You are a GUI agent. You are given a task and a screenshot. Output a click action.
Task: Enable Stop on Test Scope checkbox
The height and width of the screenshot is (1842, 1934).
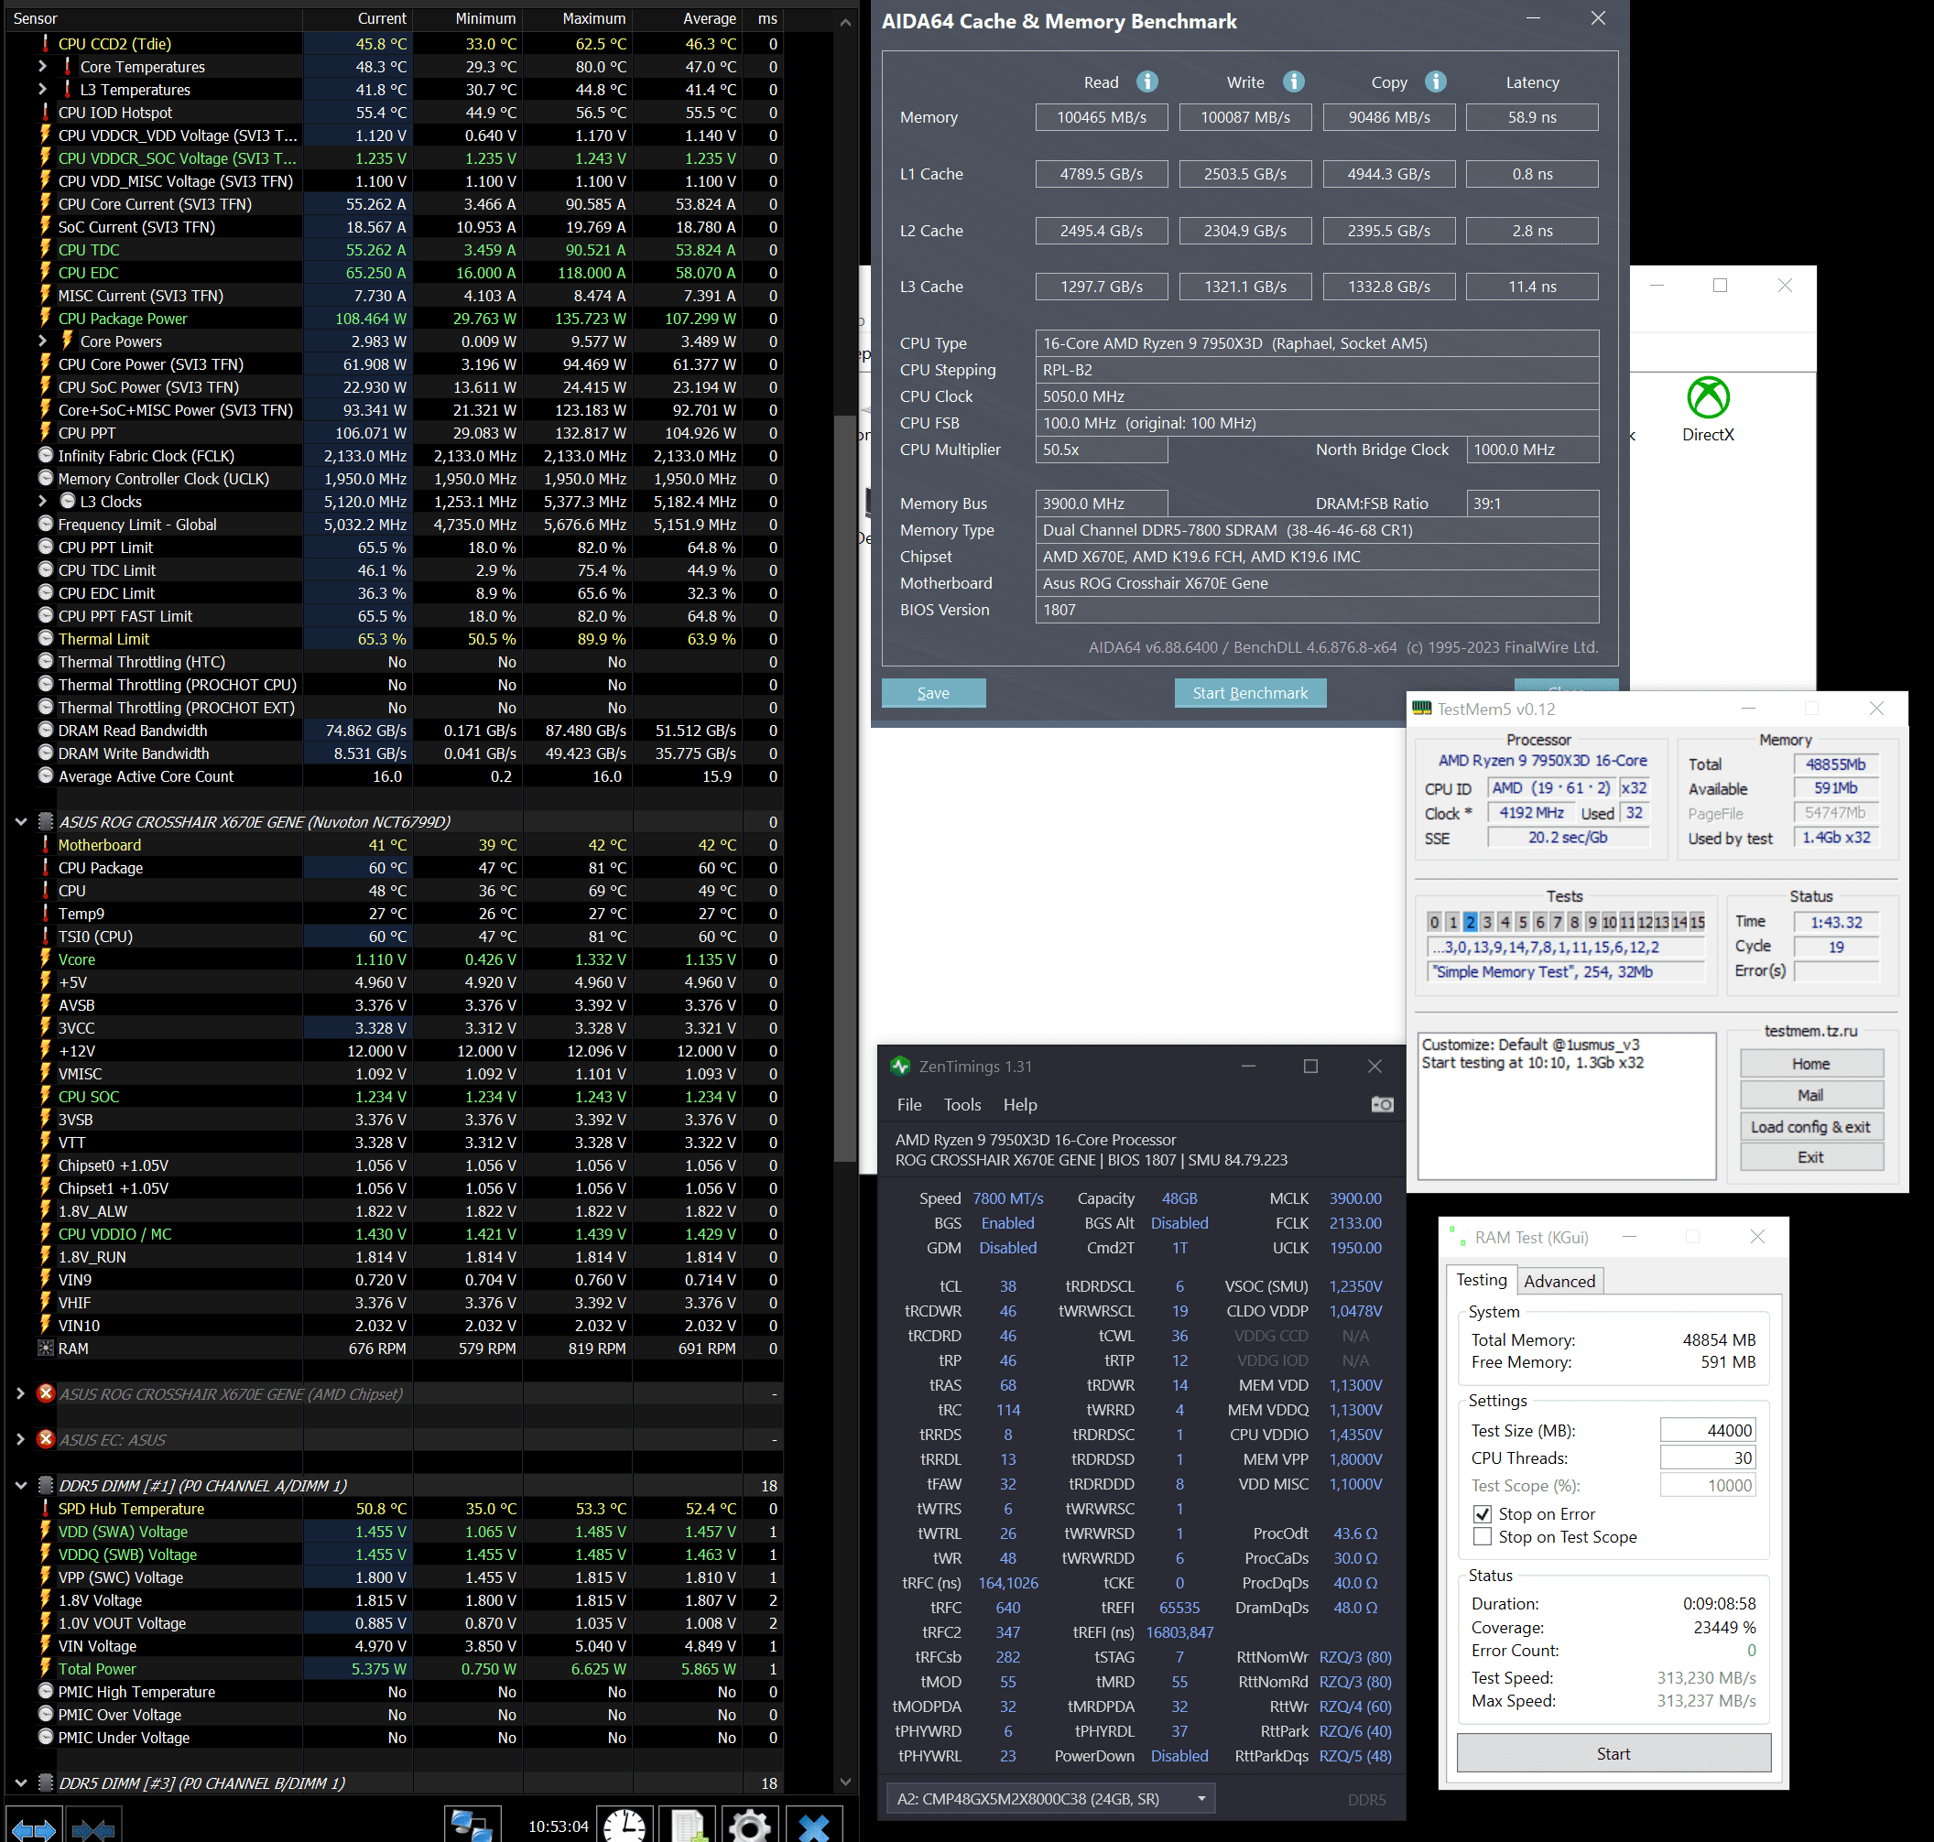point(1483,1536)
